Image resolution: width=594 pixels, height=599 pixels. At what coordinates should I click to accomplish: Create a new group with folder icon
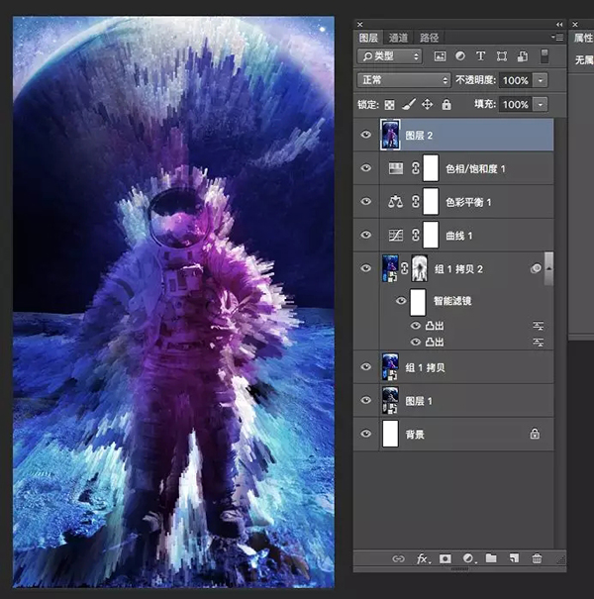coord(491,558)
